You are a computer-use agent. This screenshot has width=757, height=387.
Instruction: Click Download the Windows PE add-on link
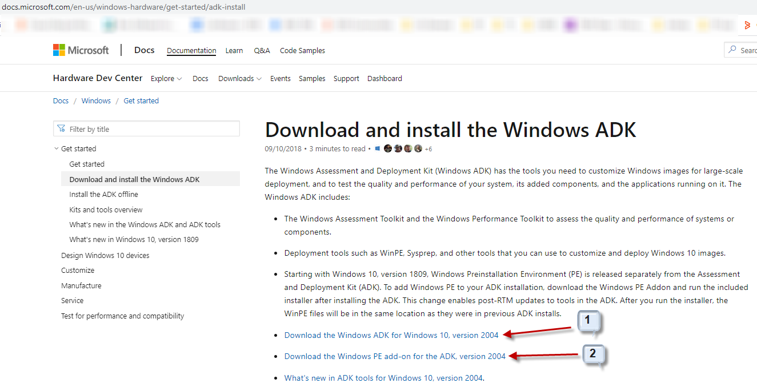(395, 356)
